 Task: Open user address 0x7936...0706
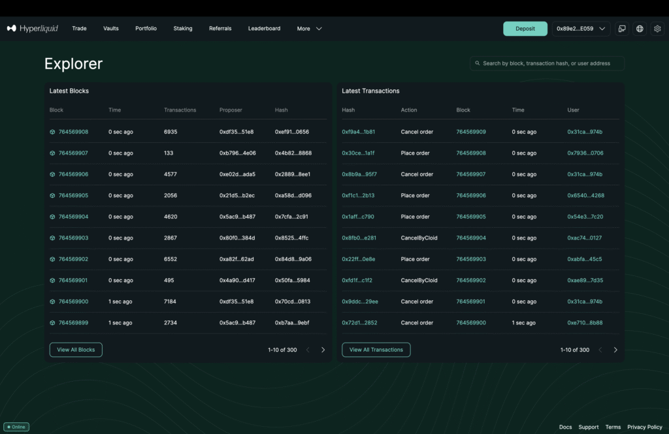pos(585,153)
